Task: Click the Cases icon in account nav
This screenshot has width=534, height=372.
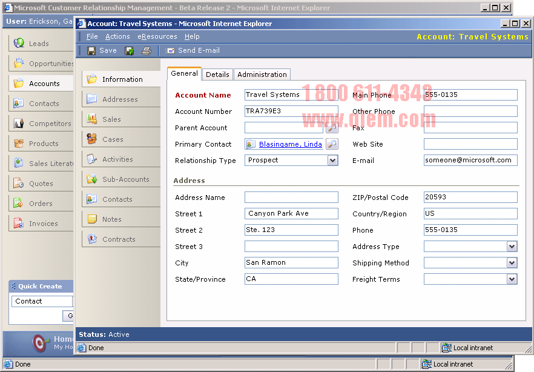Action: click(91, 139)
